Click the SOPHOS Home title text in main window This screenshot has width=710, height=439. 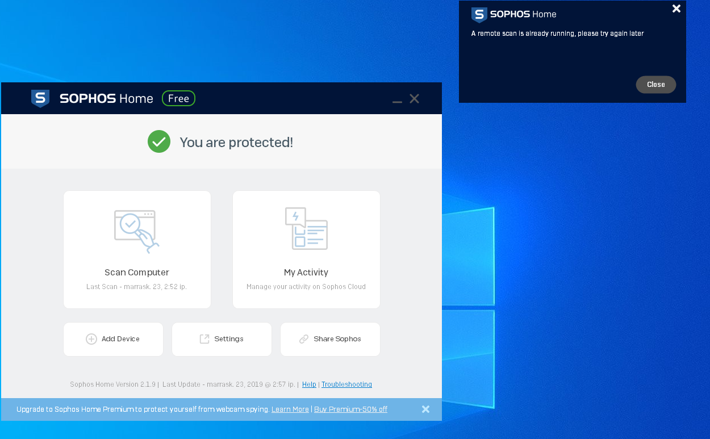[x=106, y=99]
